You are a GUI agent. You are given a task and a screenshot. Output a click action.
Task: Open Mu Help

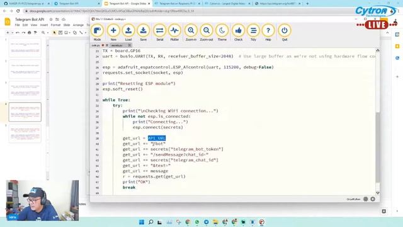click(x=268, y=32)
